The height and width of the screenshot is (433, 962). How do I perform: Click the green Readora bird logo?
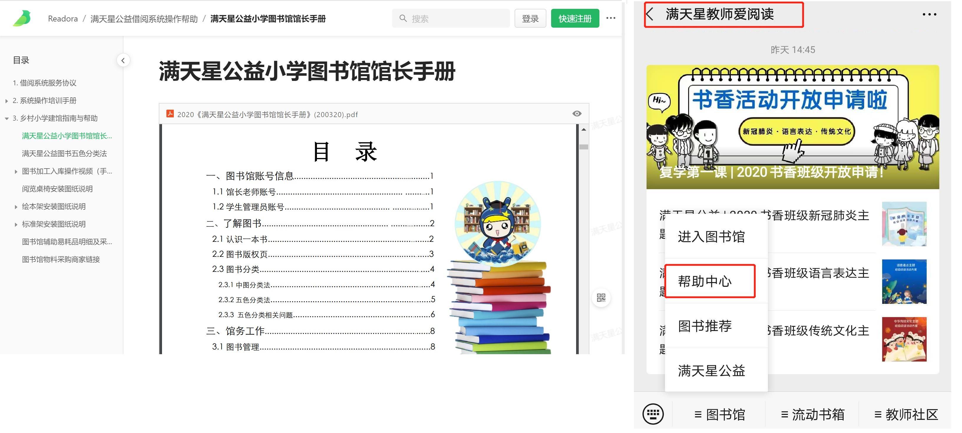coord(22,18)
